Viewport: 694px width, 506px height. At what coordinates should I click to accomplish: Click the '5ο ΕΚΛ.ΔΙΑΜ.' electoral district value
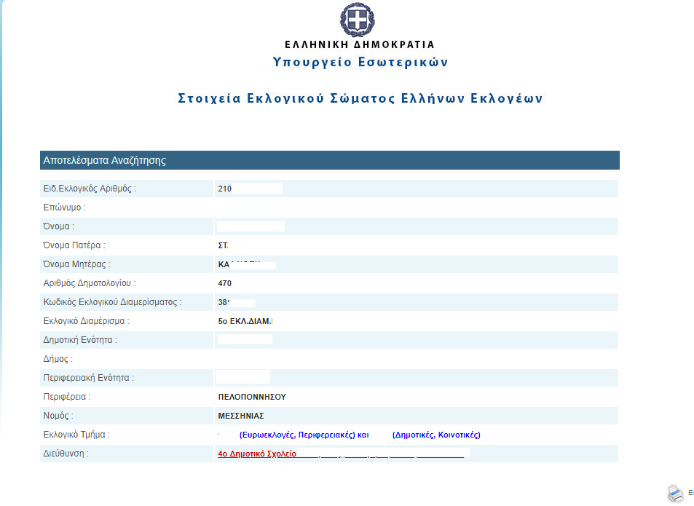coord(249,322)
